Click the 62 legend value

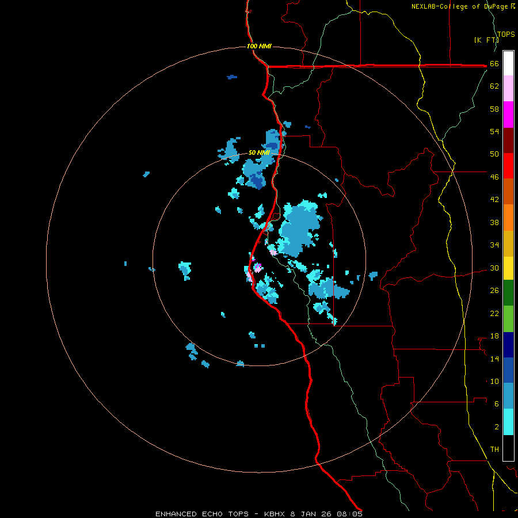click(x=494, y=86)
